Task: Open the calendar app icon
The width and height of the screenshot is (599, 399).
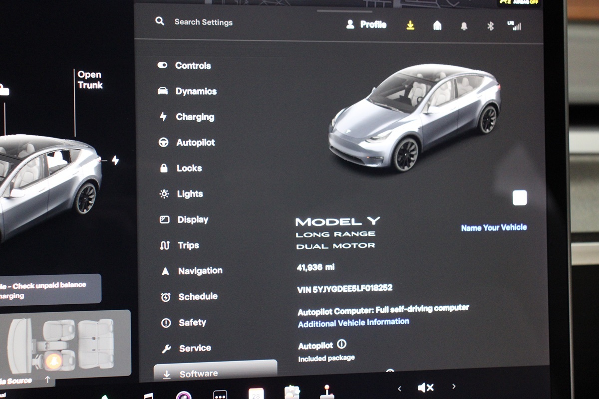Action: point(256,394)
